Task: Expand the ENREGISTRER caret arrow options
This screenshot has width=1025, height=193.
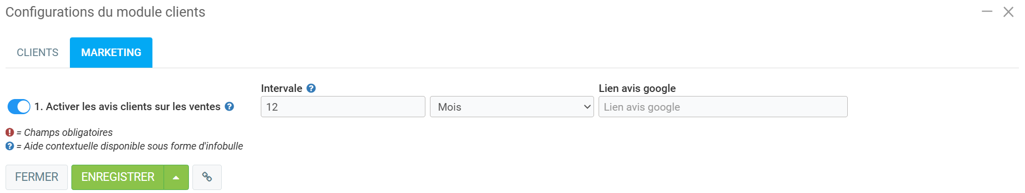Action: coord(176,177)
